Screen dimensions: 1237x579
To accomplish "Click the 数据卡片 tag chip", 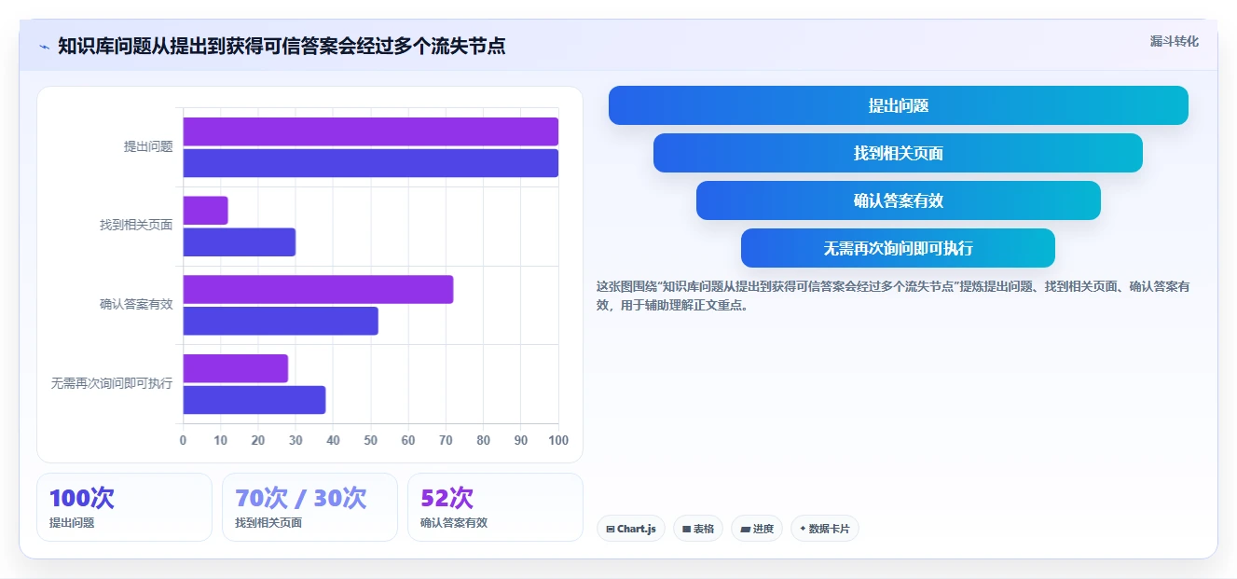I will click(824, 529).
